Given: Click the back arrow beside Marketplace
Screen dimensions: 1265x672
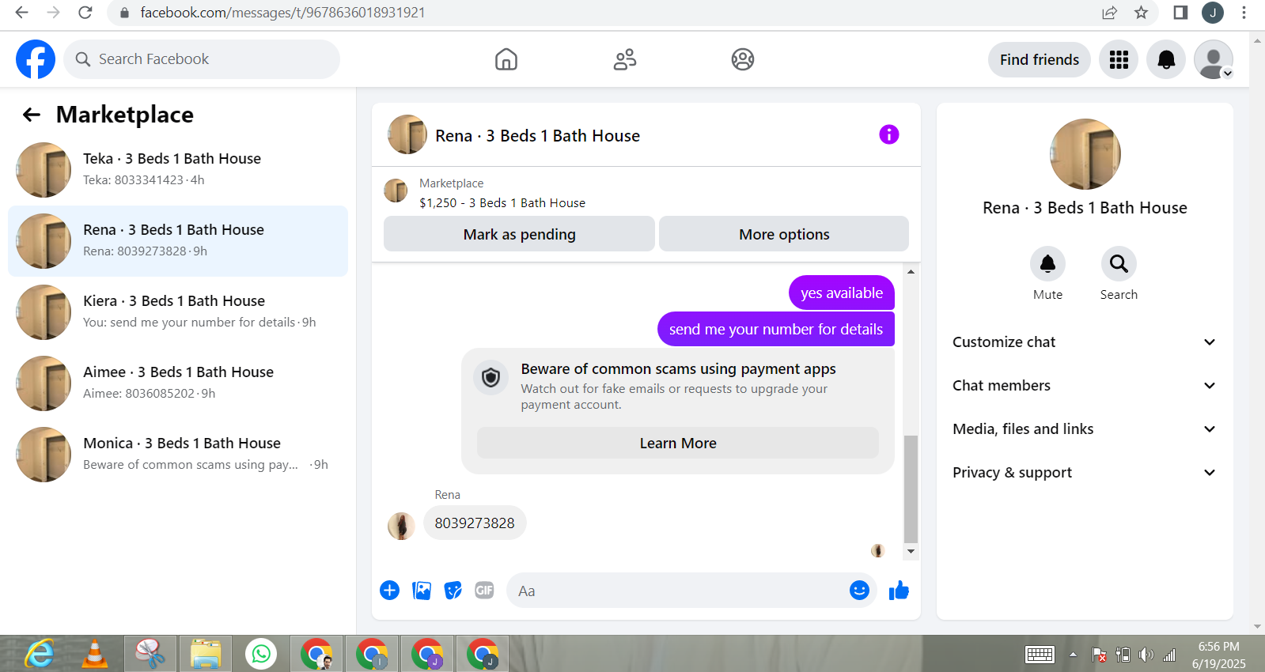Looking at the screenshot, I should pyautogui.click(x=32, y=115).
